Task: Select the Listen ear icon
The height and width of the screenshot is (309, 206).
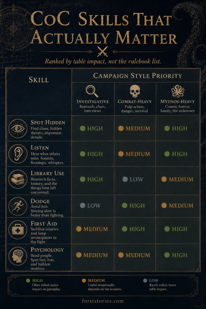Action: (18, 154)
